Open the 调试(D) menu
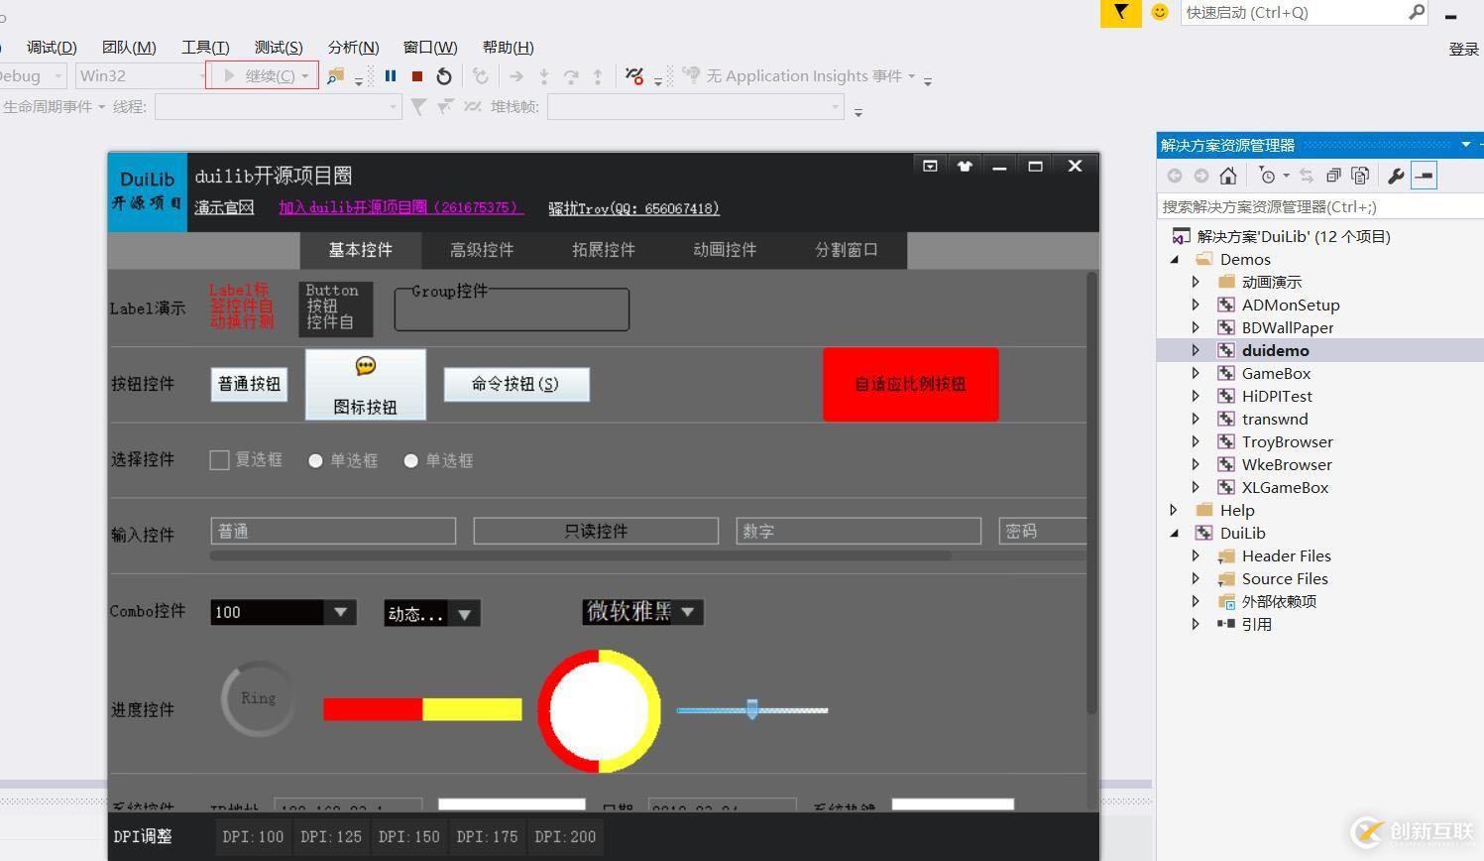The width and height of the screenshot is (1484, 861). (52, 47)
